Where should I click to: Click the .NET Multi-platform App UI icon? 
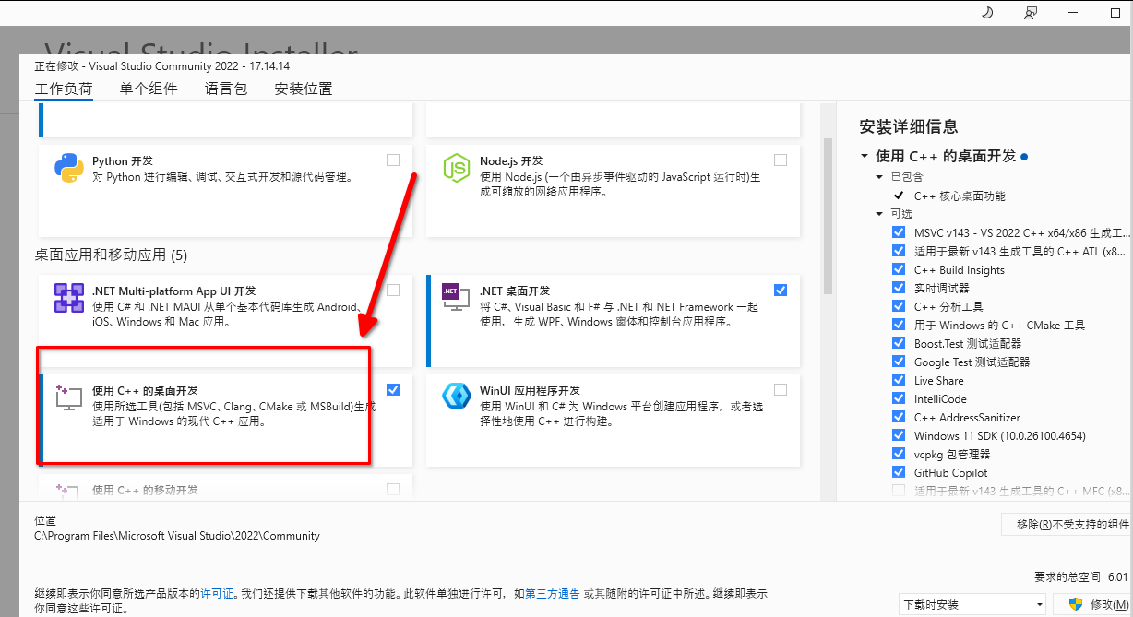tap(70, 298)
